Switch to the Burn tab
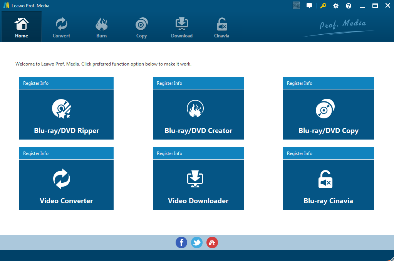Image resolution: width=394 pixels, height=261 pixels. click(x=101, y=28)
